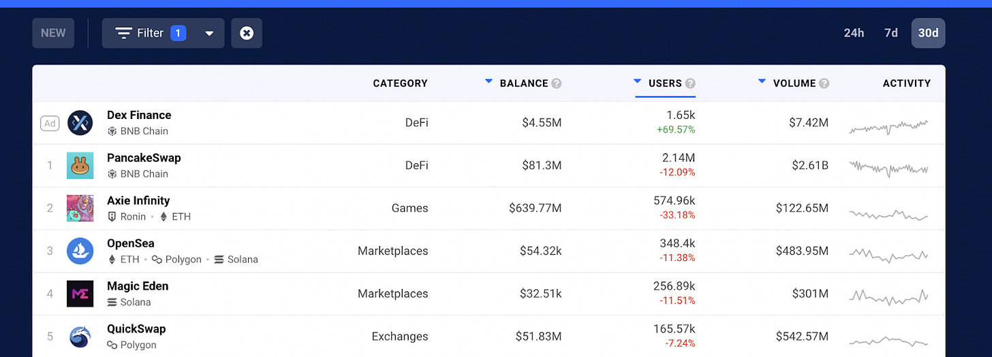Open the Axie Infinity dapp link
The height and width of the screenshot is (357, 992).
click(x=138, y=201)
